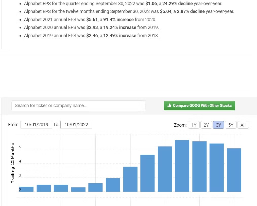Click Compare GOOG With Other Stocks
Viewport: 257px width, 206px height.
pos(199,106)
